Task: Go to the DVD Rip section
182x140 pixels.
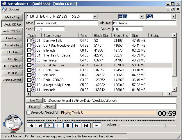Action: click(x=12, y=73)
